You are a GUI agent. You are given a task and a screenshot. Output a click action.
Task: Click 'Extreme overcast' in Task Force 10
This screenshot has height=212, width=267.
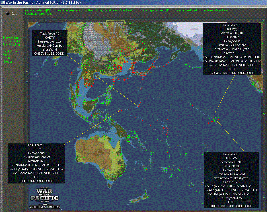pos(49,42)
